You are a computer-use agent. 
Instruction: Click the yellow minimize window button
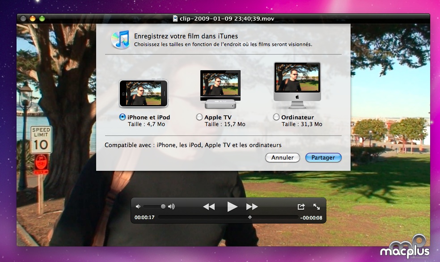(33, 18)
